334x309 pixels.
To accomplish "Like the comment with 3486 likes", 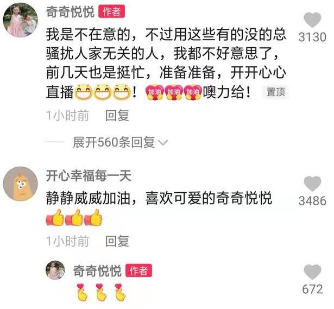I will [312, 184].
